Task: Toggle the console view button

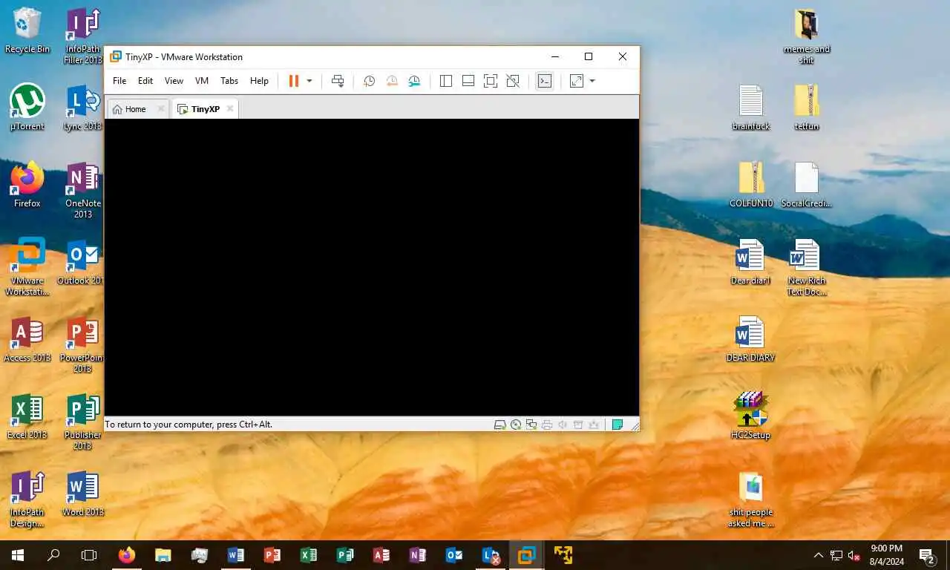Action: click(x=545, y=81)
